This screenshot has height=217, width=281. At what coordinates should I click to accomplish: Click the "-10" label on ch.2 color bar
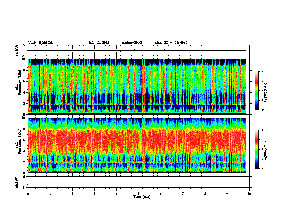(x=262, y=169)
